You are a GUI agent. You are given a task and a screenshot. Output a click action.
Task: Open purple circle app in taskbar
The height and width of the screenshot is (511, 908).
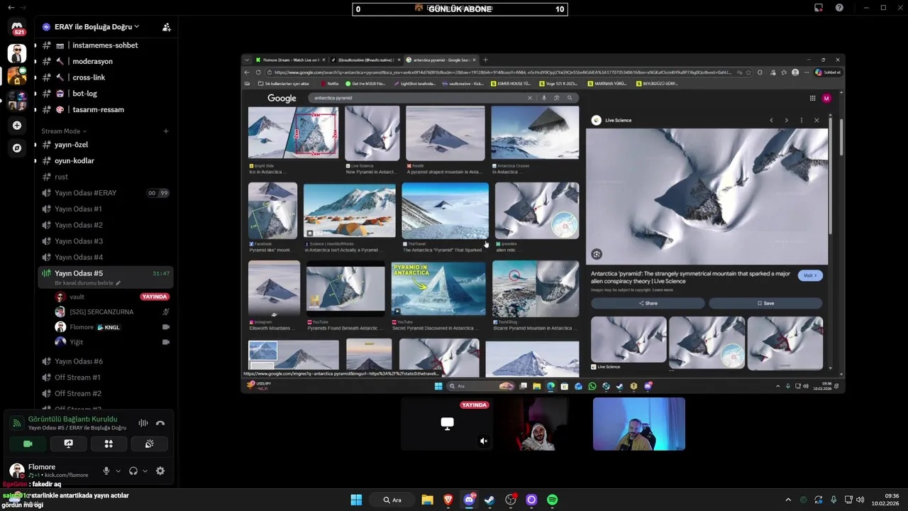[x=531, y=500]
